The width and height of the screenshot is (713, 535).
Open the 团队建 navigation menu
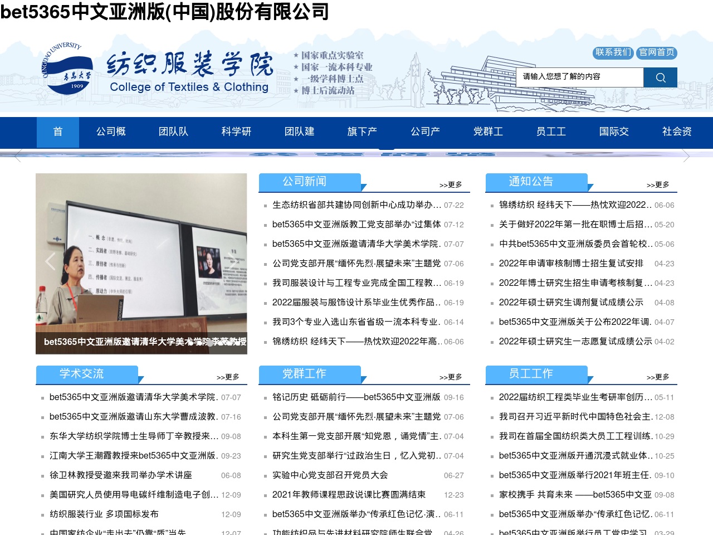[x=299, y=132]
